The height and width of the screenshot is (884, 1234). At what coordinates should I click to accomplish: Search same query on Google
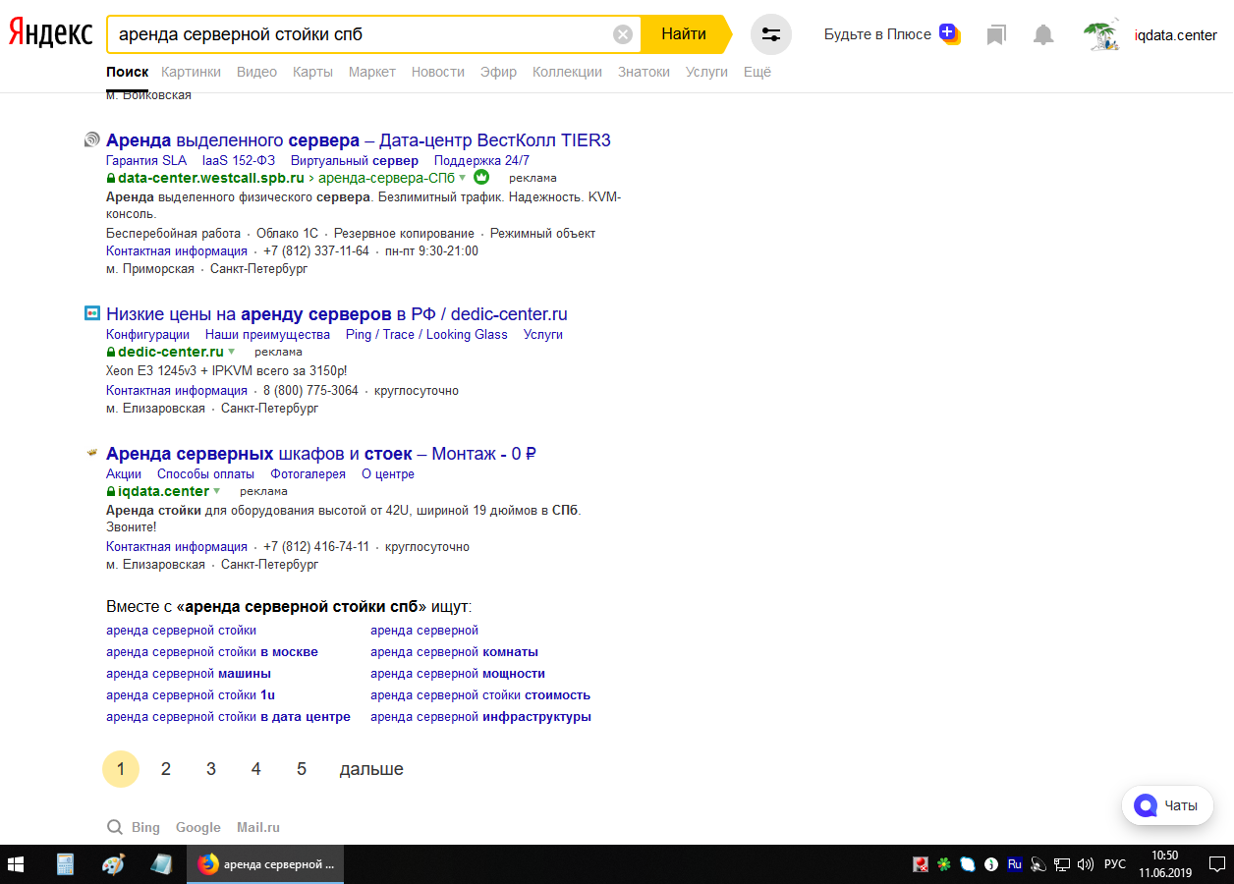coord(198,827)
